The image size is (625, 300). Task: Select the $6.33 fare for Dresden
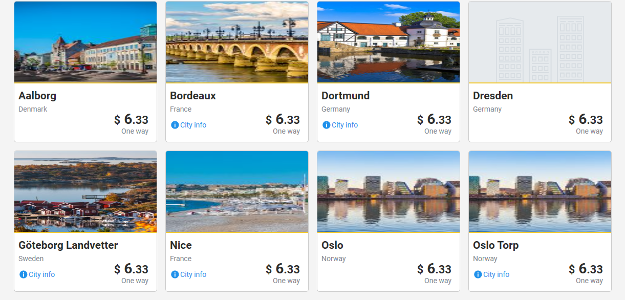[x=586, y=120]
